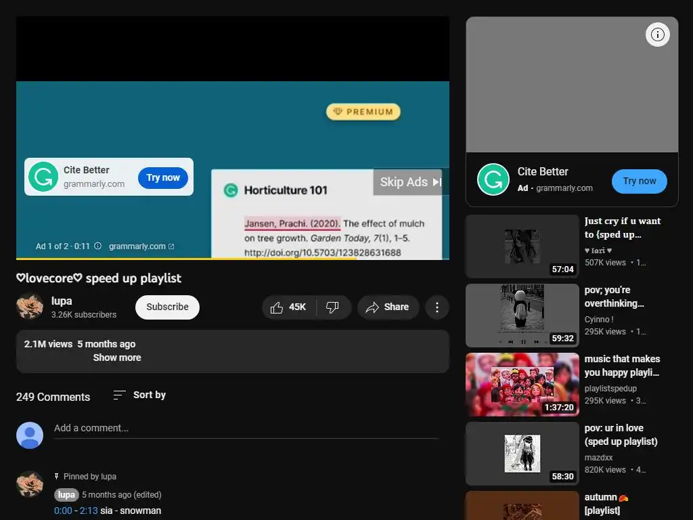This screenshot has width=693, height=520.
Task: Click the ad info icon beside Ad 1 of 2
Action: pyautogui.click(x=98, y=246)
